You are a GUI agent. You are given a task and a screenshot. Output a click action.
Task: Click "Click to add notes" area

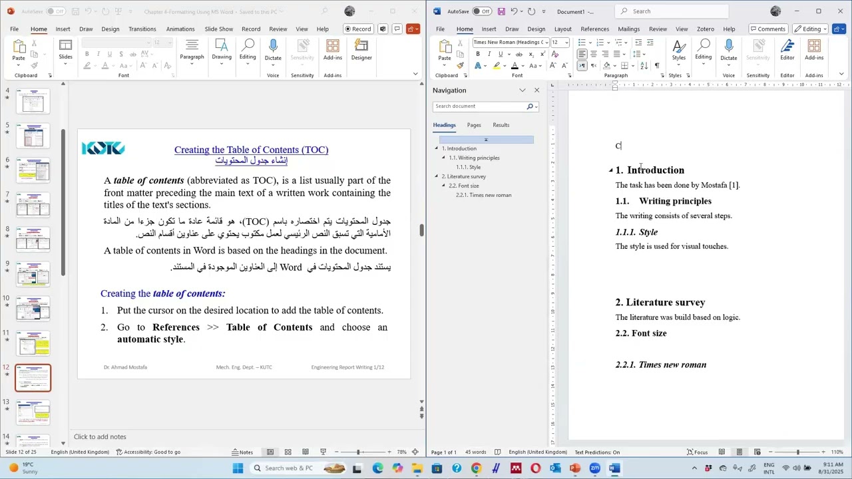tap(100, 437)
